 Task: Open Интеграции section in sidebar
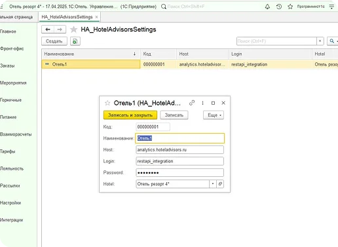tap(12, 220)
